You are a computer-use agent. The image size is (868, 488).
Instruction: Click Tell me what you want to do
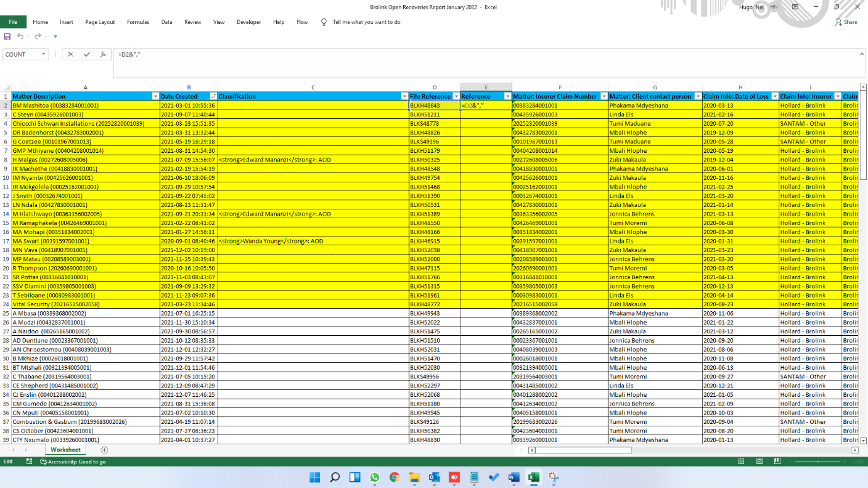(x=366, y=22)
